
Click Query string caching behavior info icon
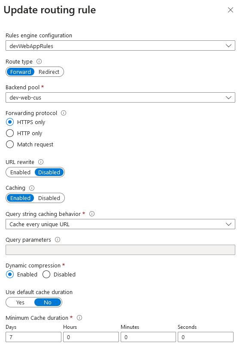tap(92, 214)
